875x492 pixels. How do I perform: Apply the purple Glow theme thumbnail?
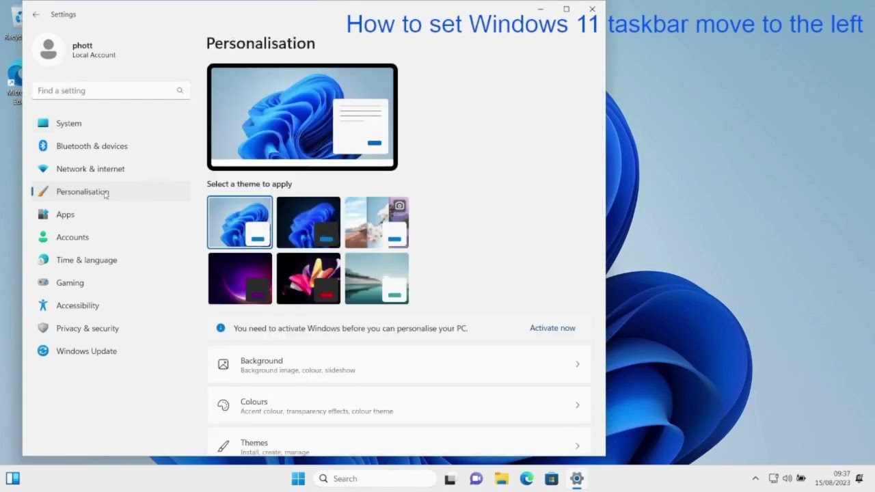tap(240, 278)
